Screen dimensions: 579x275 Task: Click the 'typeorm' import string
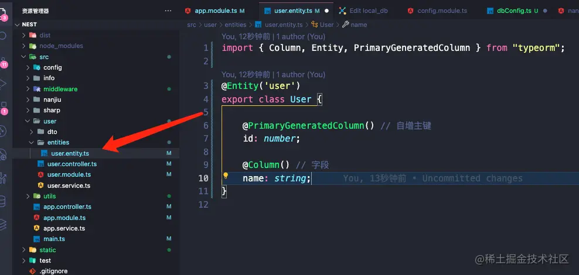(x=536, y=48)
